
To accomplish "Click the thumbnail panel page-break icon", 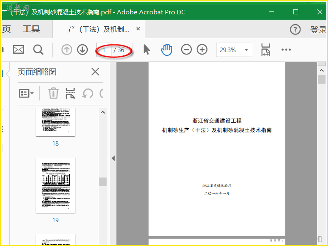I will 70,93.
